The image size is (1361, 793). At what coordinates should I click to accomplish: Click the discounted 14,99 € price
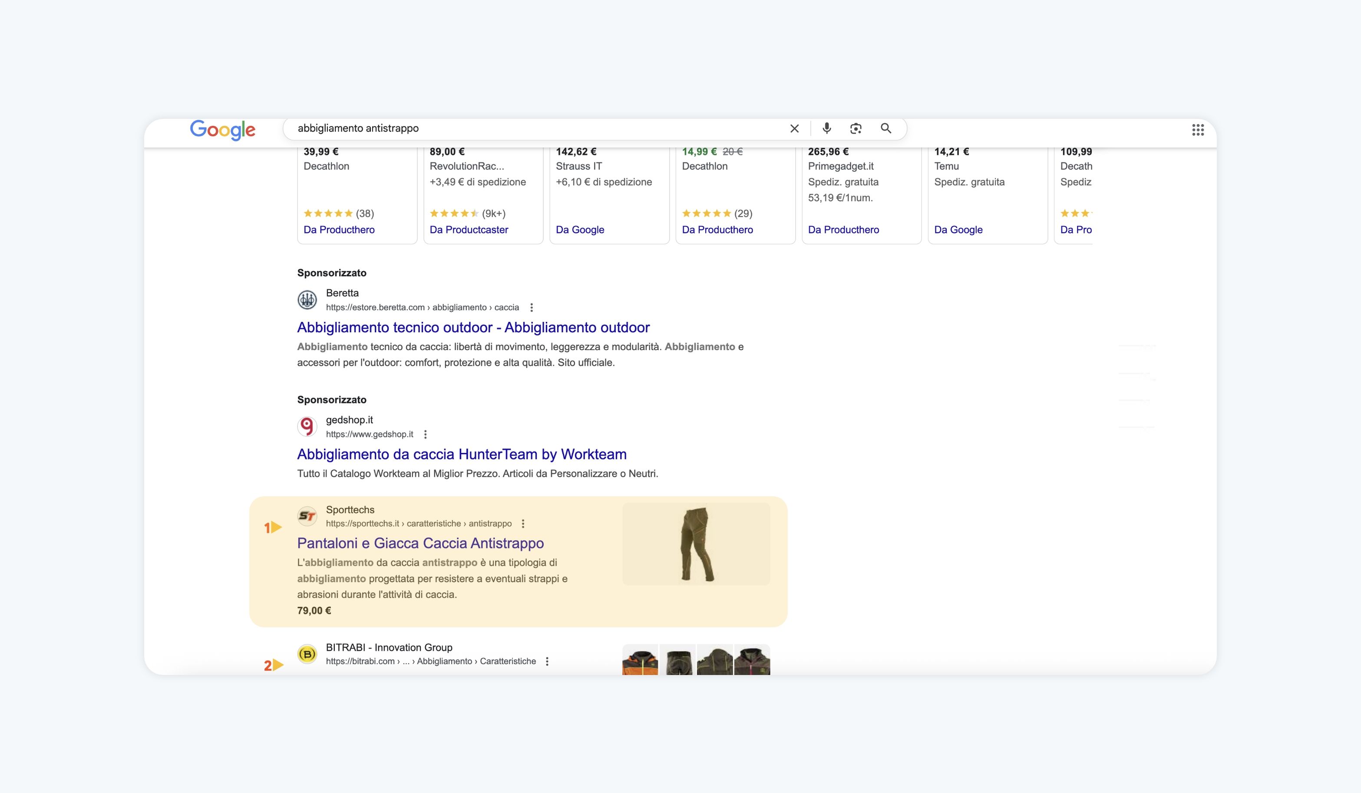tap(700, 151)
